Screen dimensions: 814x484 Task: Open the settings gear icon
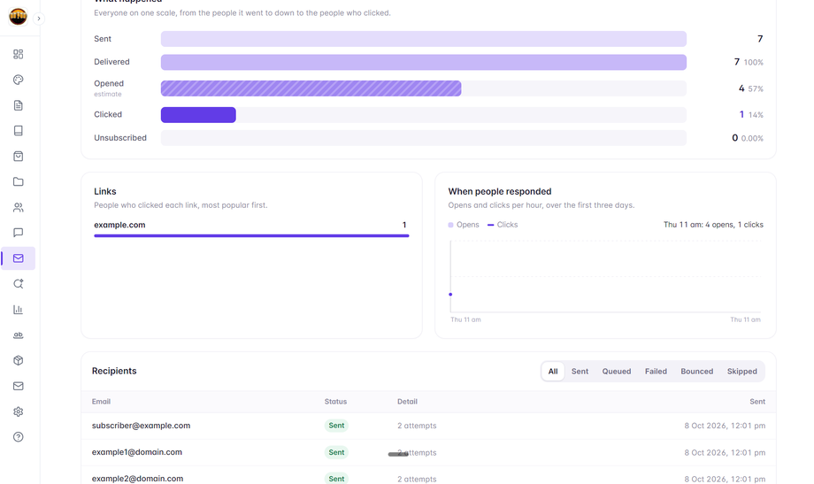point(19,411)
